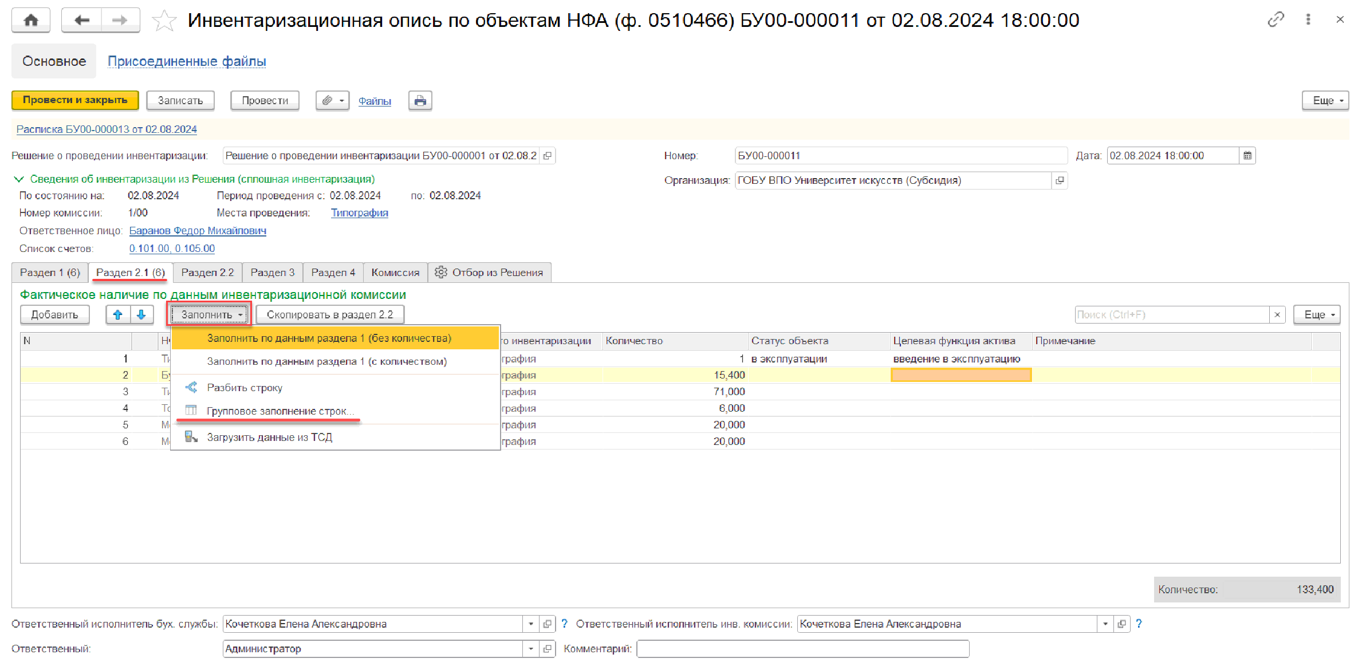
Task: Open calendar picker next to date field
Action: pos(1247,156)
